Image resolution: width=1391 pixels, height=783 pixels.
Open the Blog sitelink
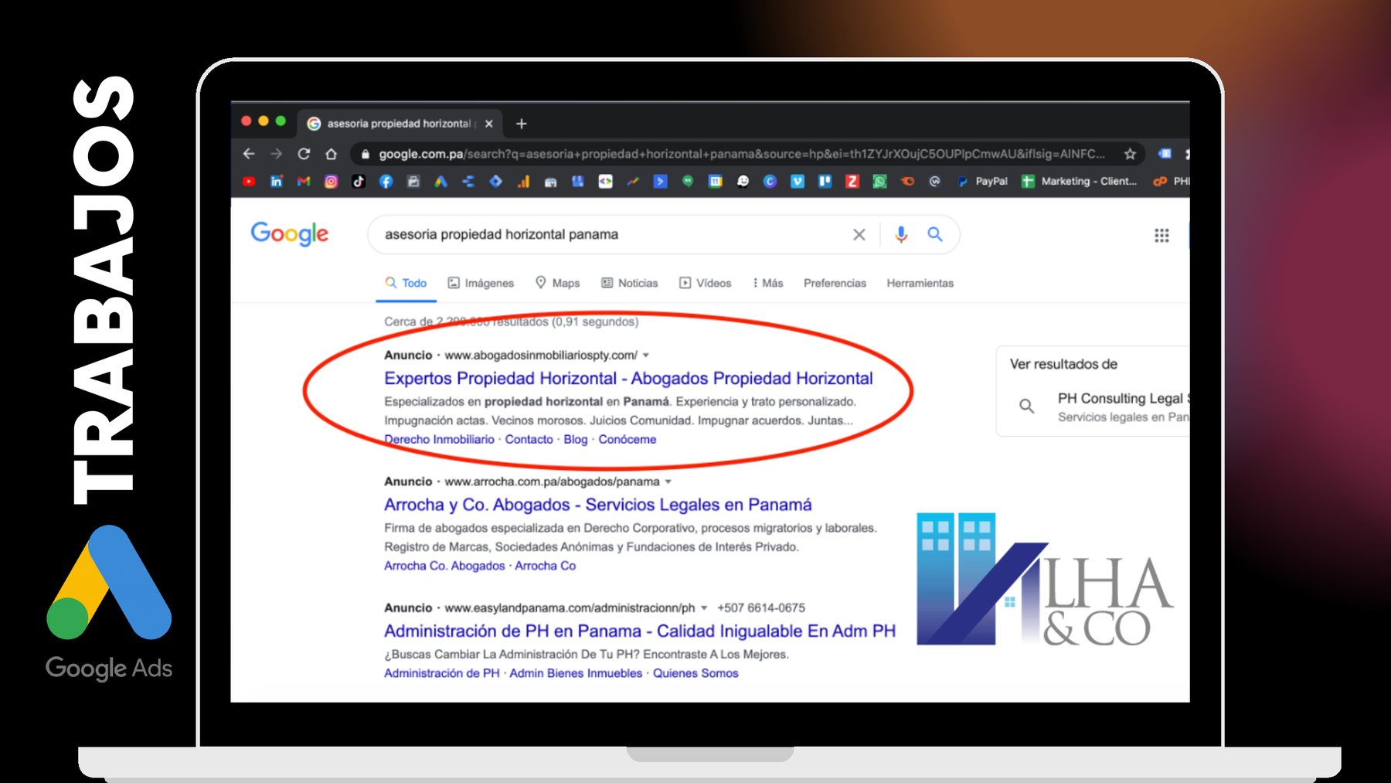pos(576,439)
